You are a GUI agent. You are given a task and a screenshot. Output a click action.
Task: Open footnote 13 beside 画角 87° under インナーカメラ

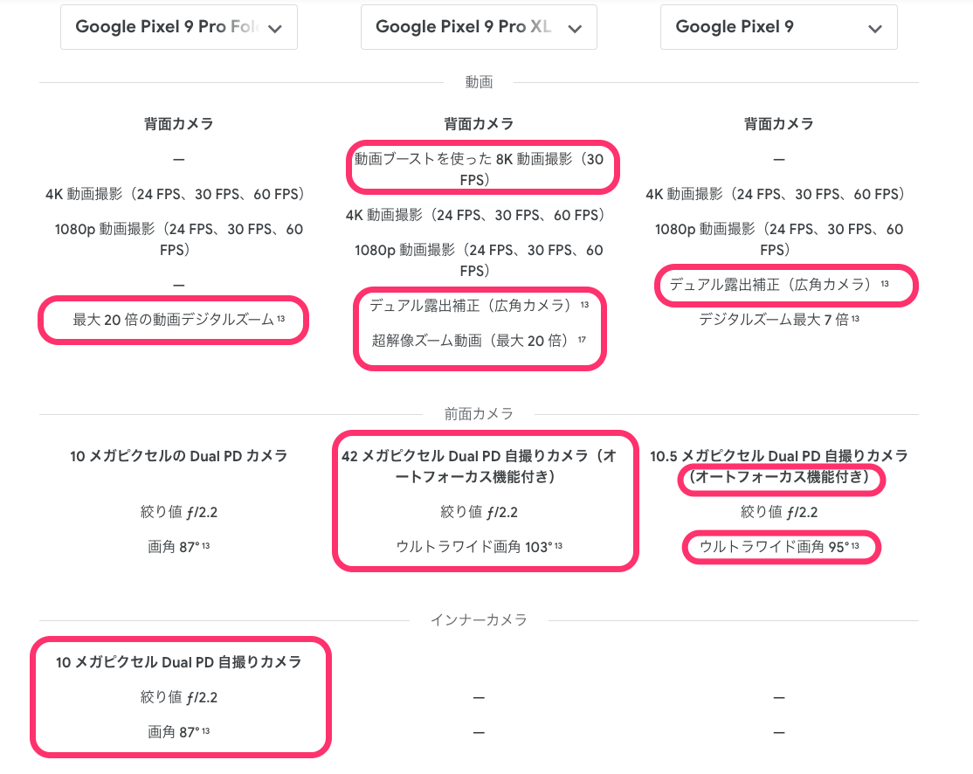pos(206,730)
